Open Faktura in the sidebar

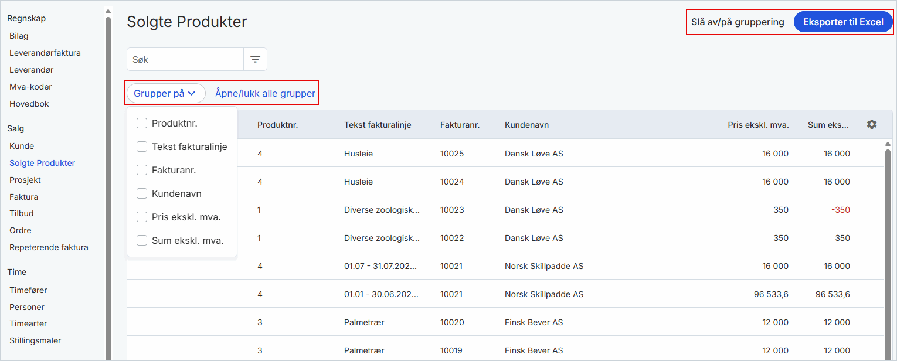[x=23, y=197]
